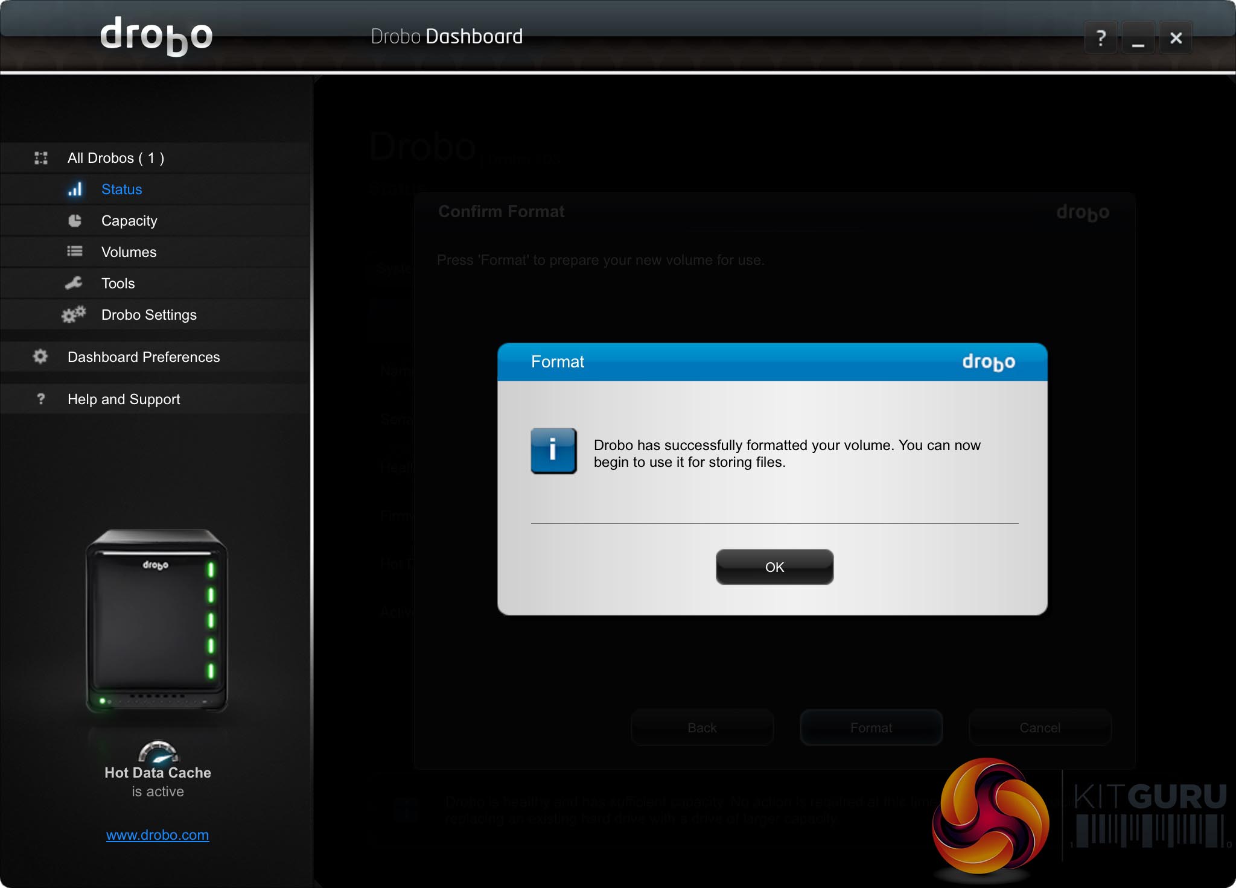Go to the Drobo Settings page
This screenshot has width=1236, height=888.
(148, 315)
